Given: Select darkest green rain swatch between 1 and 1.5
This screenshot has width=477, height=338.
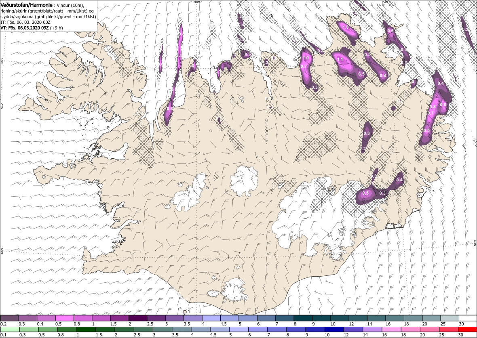Looking at the screenshot, I should click(86, 330).
